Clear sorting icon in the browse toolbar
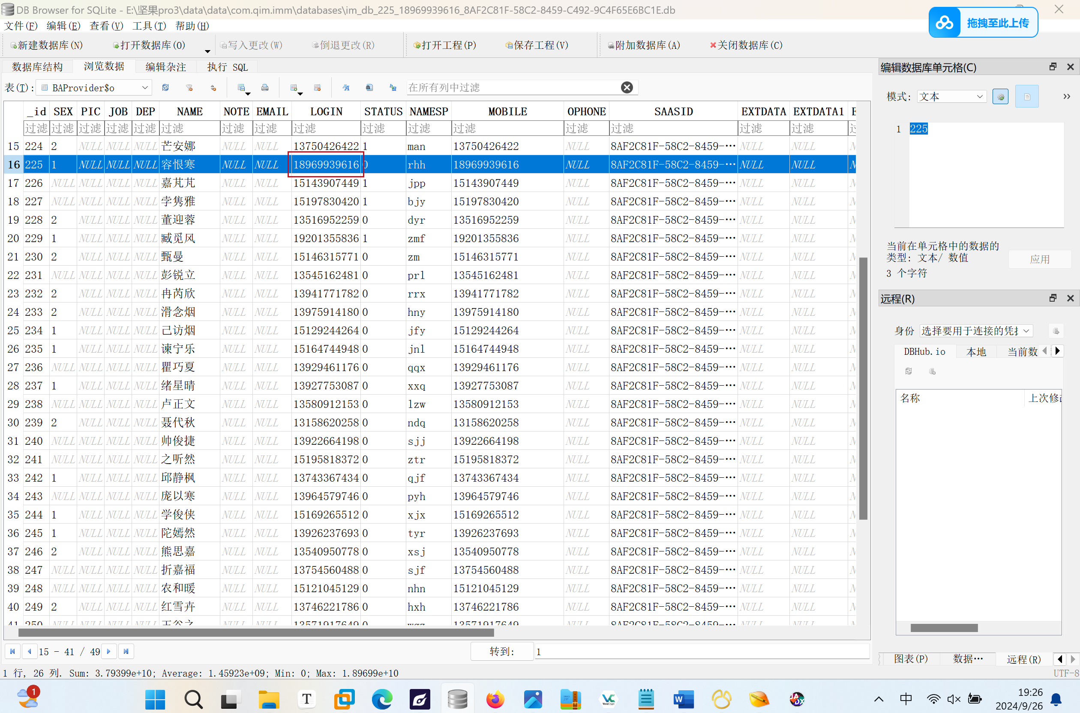1080x713 pixels. tap(213, 87)
